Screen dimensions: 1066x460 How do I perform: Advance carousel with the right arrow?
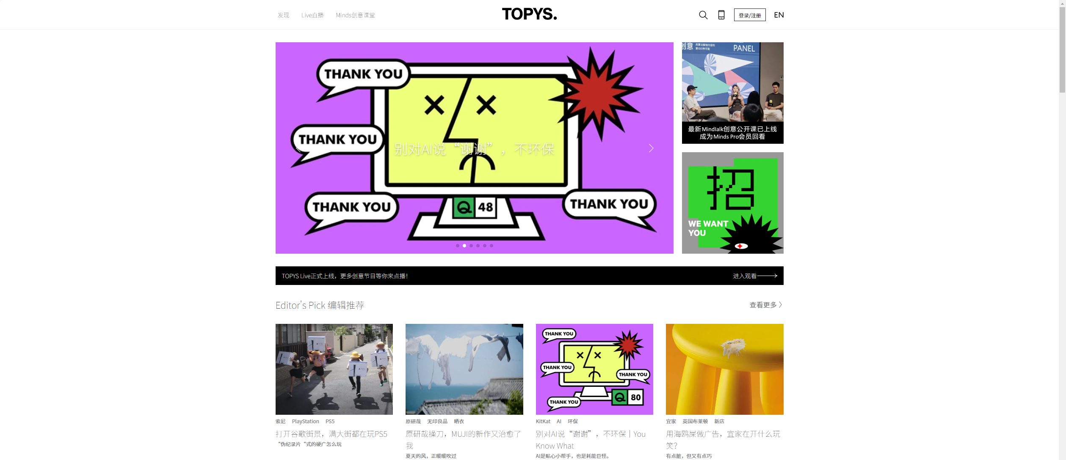[651, 148]
